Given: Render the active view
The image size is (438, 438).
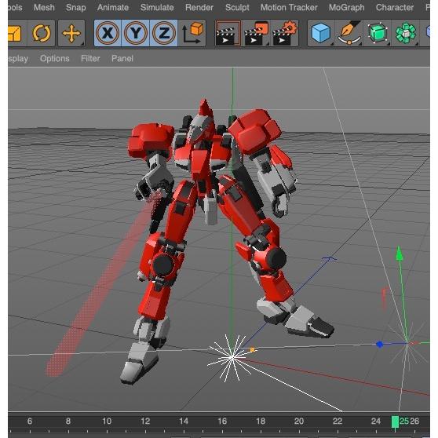Looking at the screenshot, I should [x=228, y=33].
